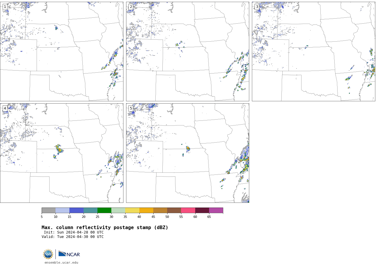Viewport: 378px width, 266px height.
Task: Click the member number 2 label
Action: (131, 7)
